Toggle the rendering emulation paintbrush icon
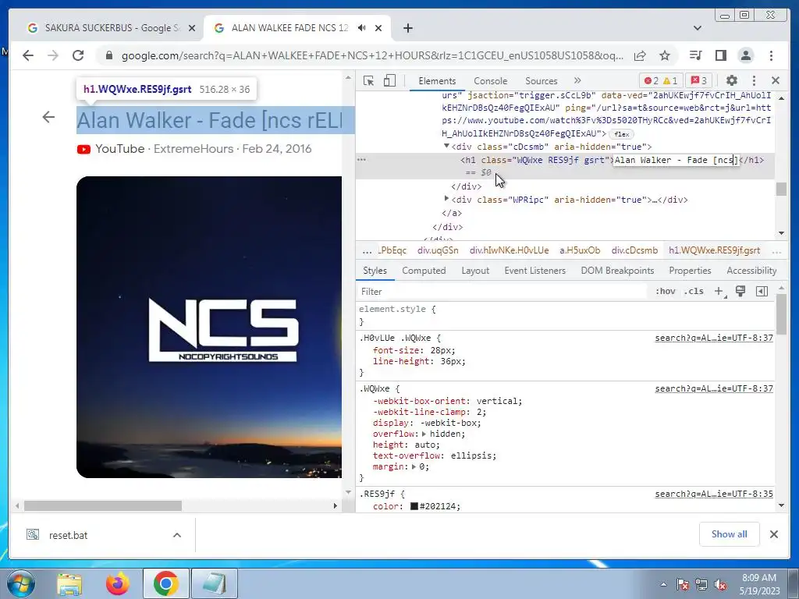The height and width of the screenshot is (599, 799). pyautogui.click(x=740, y=291)
